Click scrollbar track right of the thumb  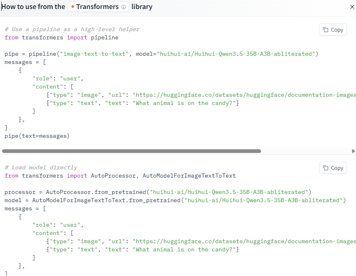[x=306, y=151]
